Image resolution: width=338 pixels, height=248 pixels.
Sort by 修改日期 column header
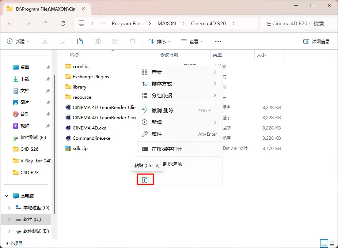pyautogui.click(x=169, y=55)
